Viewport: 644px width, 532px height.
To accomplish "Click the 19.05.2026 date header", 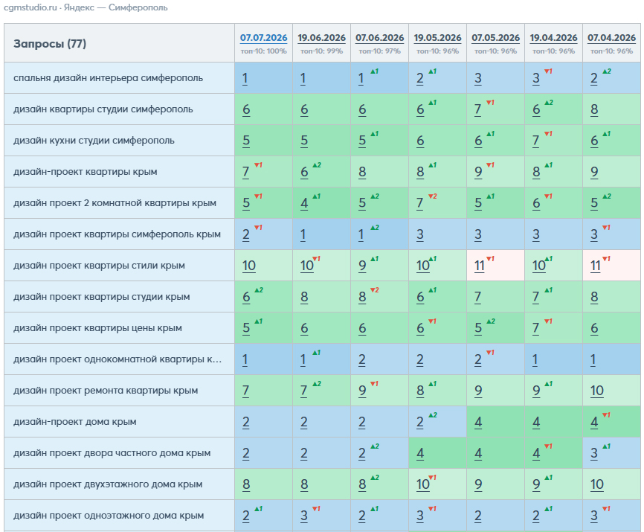I will [x=437, y=38].
